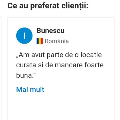
Task: Open the Mai mult link
Action: coord(30,89)
